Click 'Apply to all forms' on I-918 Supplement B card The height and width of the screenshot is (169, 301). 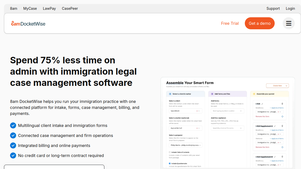click(x=277, y=161)
